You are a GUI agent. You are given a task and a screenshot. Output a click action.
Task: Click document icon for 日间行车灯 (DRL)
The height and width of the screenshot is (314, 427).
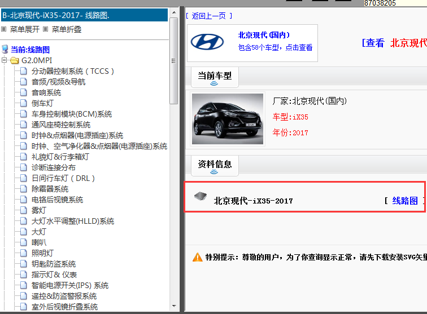tap(24, 178)
